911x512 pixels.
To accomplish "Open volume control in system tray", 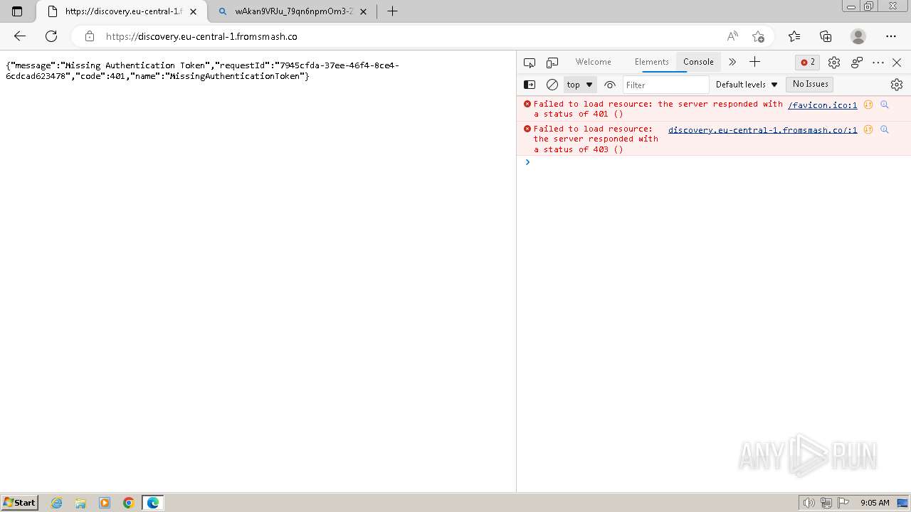I will tap(809, 503).
